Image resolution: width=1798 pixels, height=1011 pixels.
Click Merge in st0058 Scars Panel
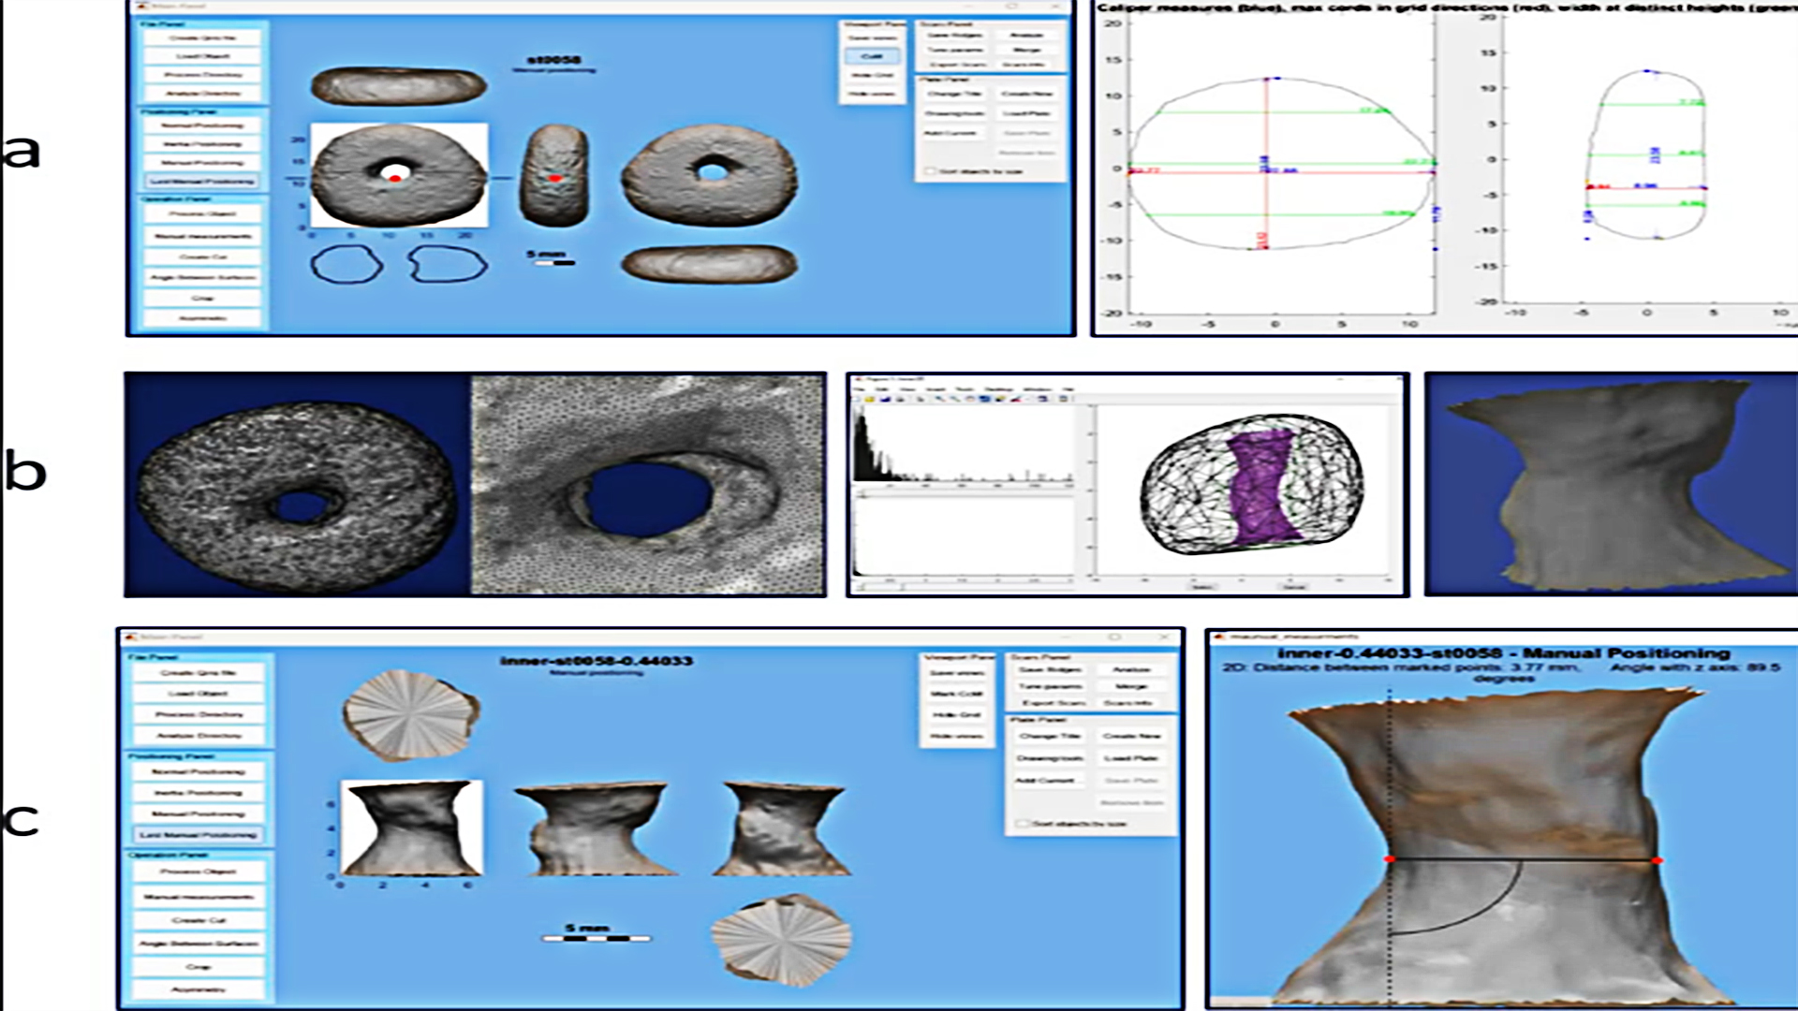point(1026,50)
